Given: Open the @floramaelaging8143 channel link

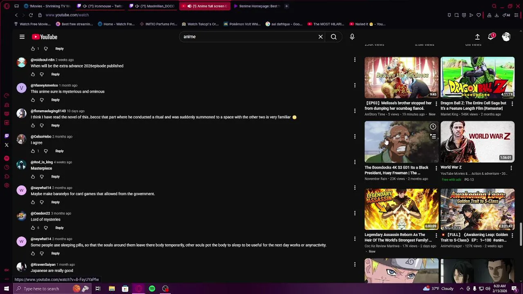Looking at the screenshot, I should pos(48,111).
